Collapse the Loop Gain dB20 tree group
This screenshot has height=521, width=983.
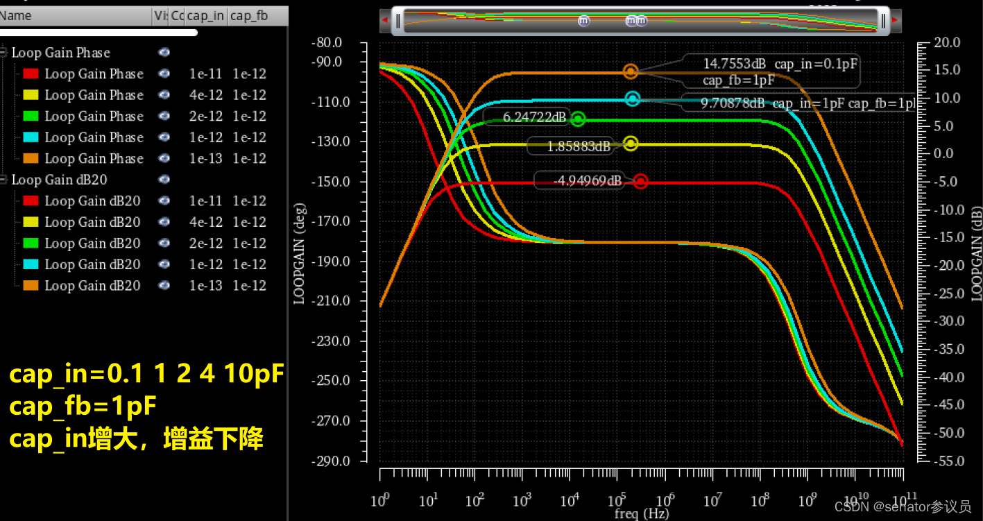pos(5,180)
